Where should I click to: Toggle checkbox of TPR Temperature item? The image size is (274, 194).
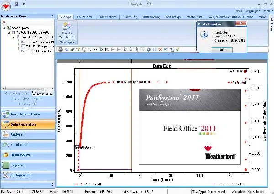[23, 46]
